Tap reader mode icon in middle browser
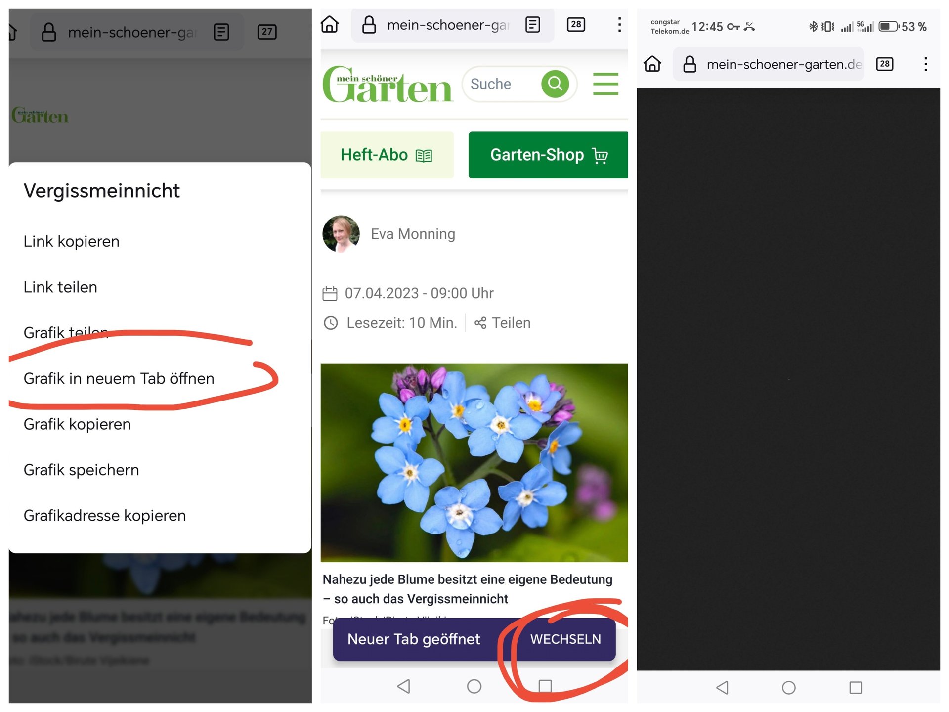This screenshot has width=949, height=712. point(532,24)
